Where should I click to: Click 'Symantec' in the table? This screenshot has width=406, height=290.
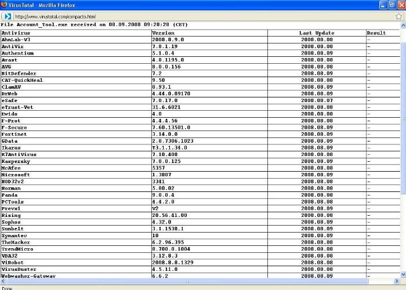(14, 235)
